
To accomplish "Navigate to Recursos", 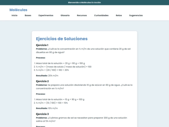I will point(82,15).
